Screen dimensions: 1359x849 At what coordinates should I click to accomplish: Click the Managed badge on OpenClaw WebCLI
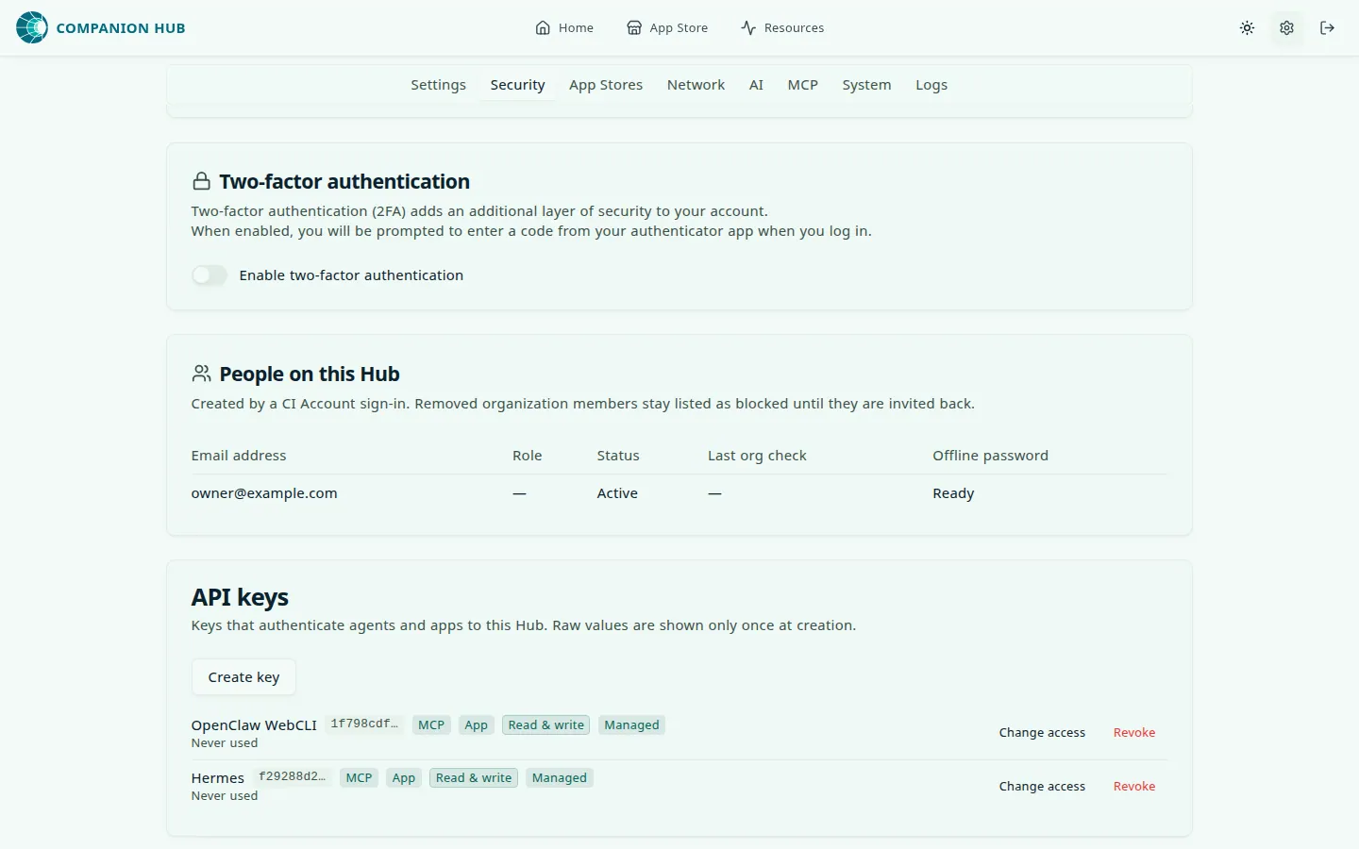coord(631,725)
